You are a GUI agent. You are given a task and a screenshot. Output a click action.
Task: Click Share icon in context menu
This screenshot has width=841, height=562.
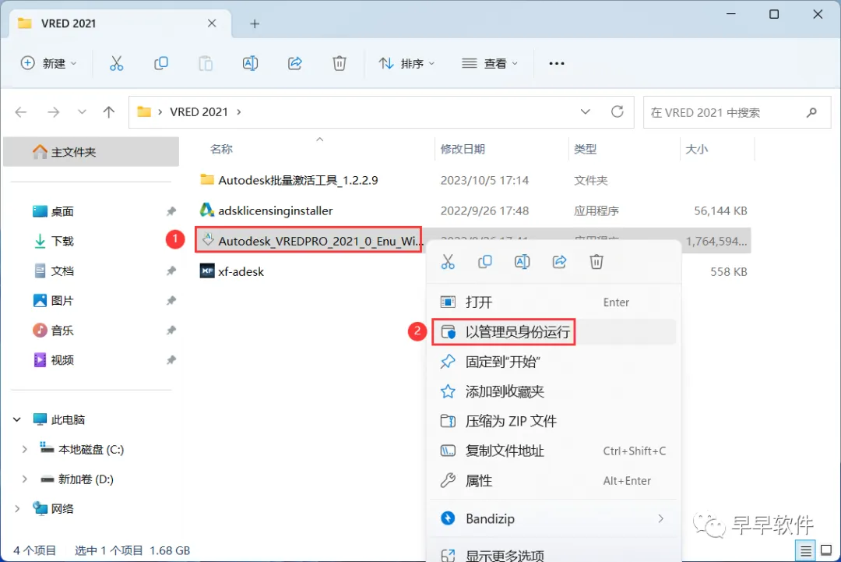click(x=559, y=262)
